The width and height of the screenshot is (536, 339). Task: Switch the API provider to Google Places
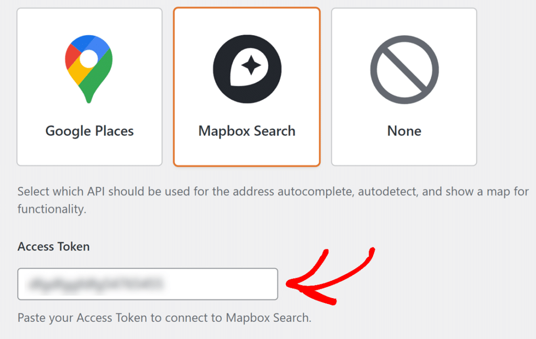tap(89, 86)
